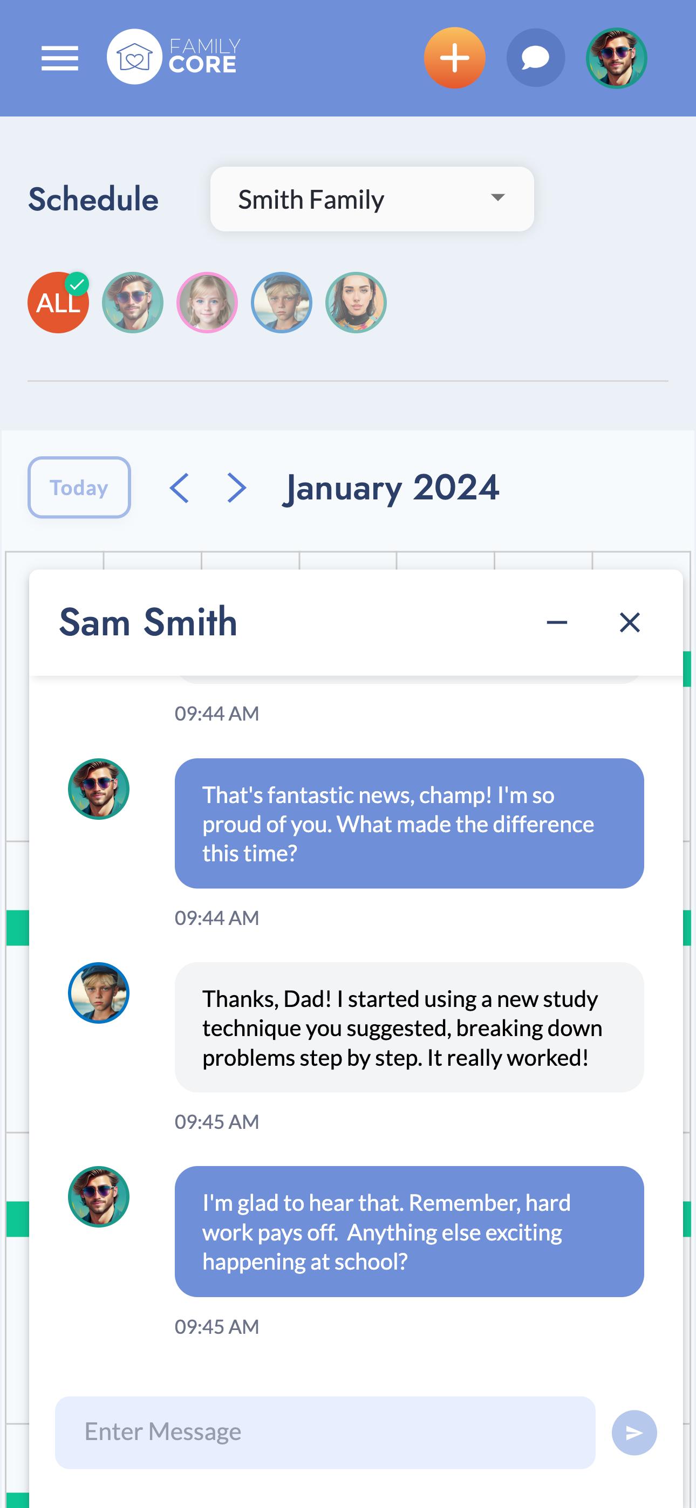The height and width of the screenshot is (1508, 696).
Task: Filter schedule by dark-haired woman avatar
Action: tap(356, 303)
